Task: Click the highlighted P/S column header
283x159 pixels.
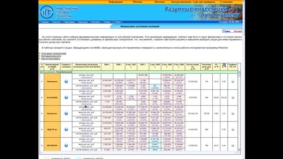Action: click(x=224, y=64)
